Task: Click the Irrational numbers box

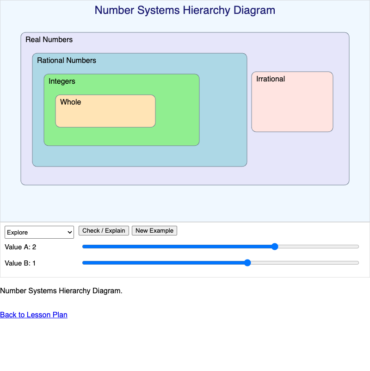Action: pyautogui.click(x=292, y=102)
